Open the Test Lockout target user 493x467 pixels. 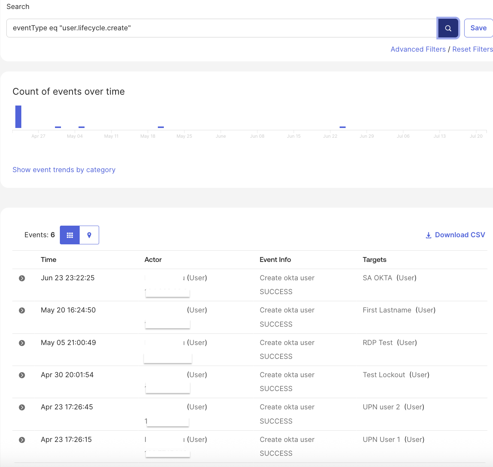(x=383, y=375)
